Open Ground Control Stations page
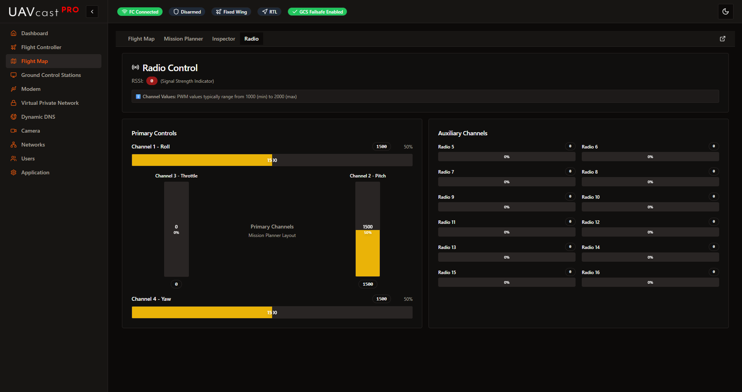The width and height of the screenshot is (742, 392). click(51, 75)
